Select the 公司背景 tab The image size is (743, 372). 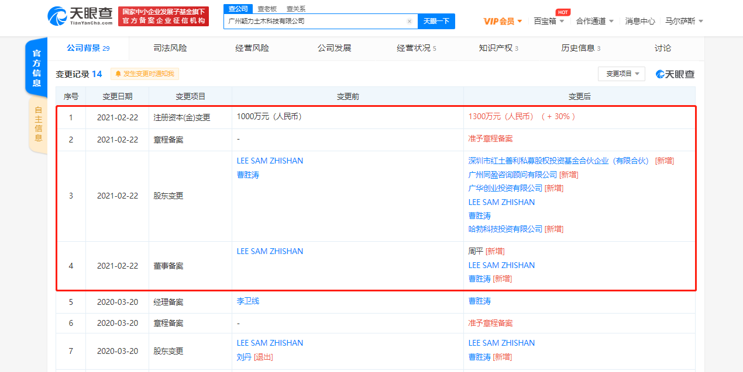88,48
